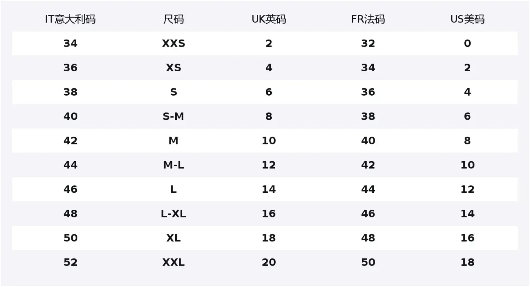Viewport: 530px width, 287px height.
Task: Select UK size 20 in the XXL row
Action: click(269, 262)
